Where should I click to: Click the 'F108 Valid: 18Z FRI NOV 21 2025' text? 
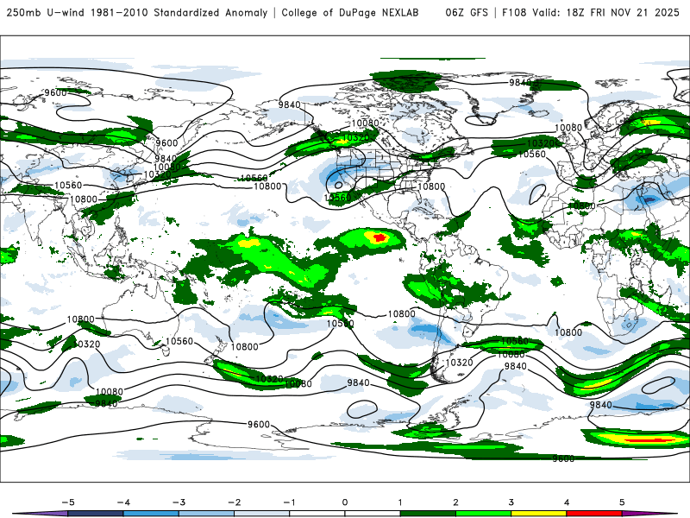(x=591, y=13)
